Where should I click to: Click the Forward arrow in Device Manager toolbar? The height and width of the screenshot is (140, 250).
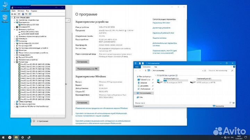[x=15, y=14]
